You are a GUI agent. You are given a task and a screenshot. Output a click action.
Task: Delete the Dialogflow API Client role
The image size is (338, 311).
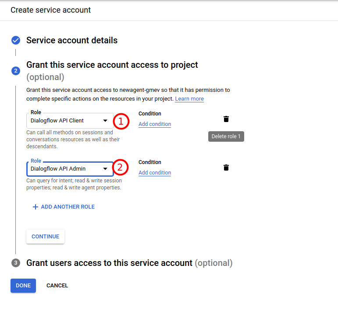226,119
